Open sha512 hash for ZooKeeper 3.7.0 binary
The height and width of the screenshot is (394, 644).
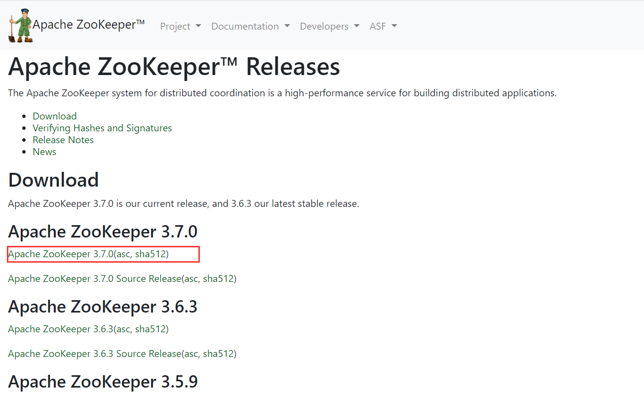(x=150, y=254)
